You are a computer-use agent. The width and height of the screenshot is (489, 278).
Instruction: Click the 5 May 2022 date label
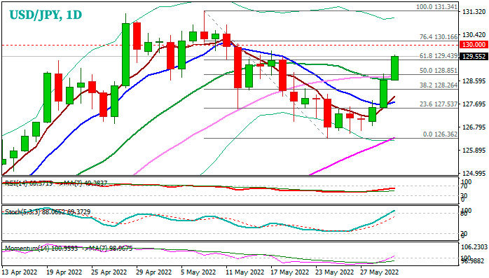(199, 272)
